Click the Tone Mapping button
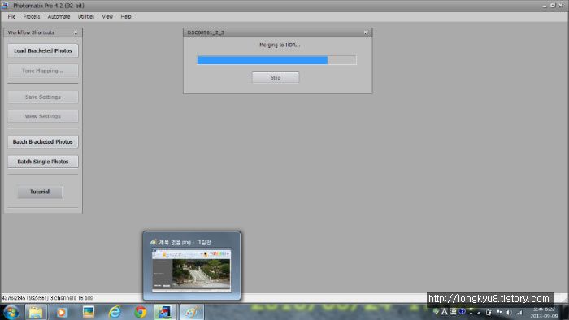Screen dimensions: 569x320 [x=43, y=71]
